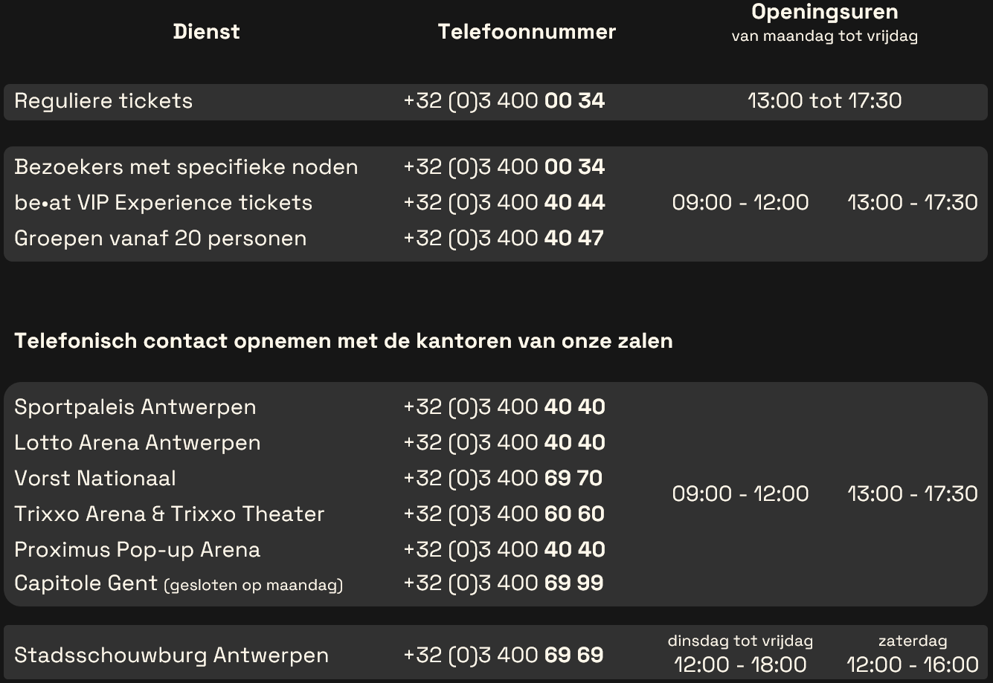Click the Reguliere tickets phone number

(504, 101)
